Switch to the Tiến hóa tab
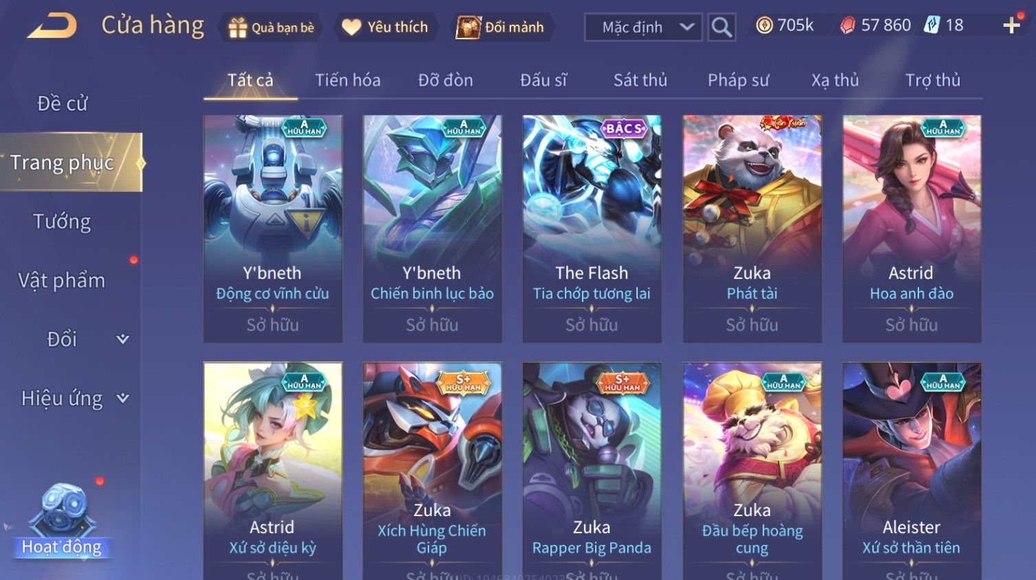Image resolution: width=1036 pixels, height=580 pixels. click(347, 80)
